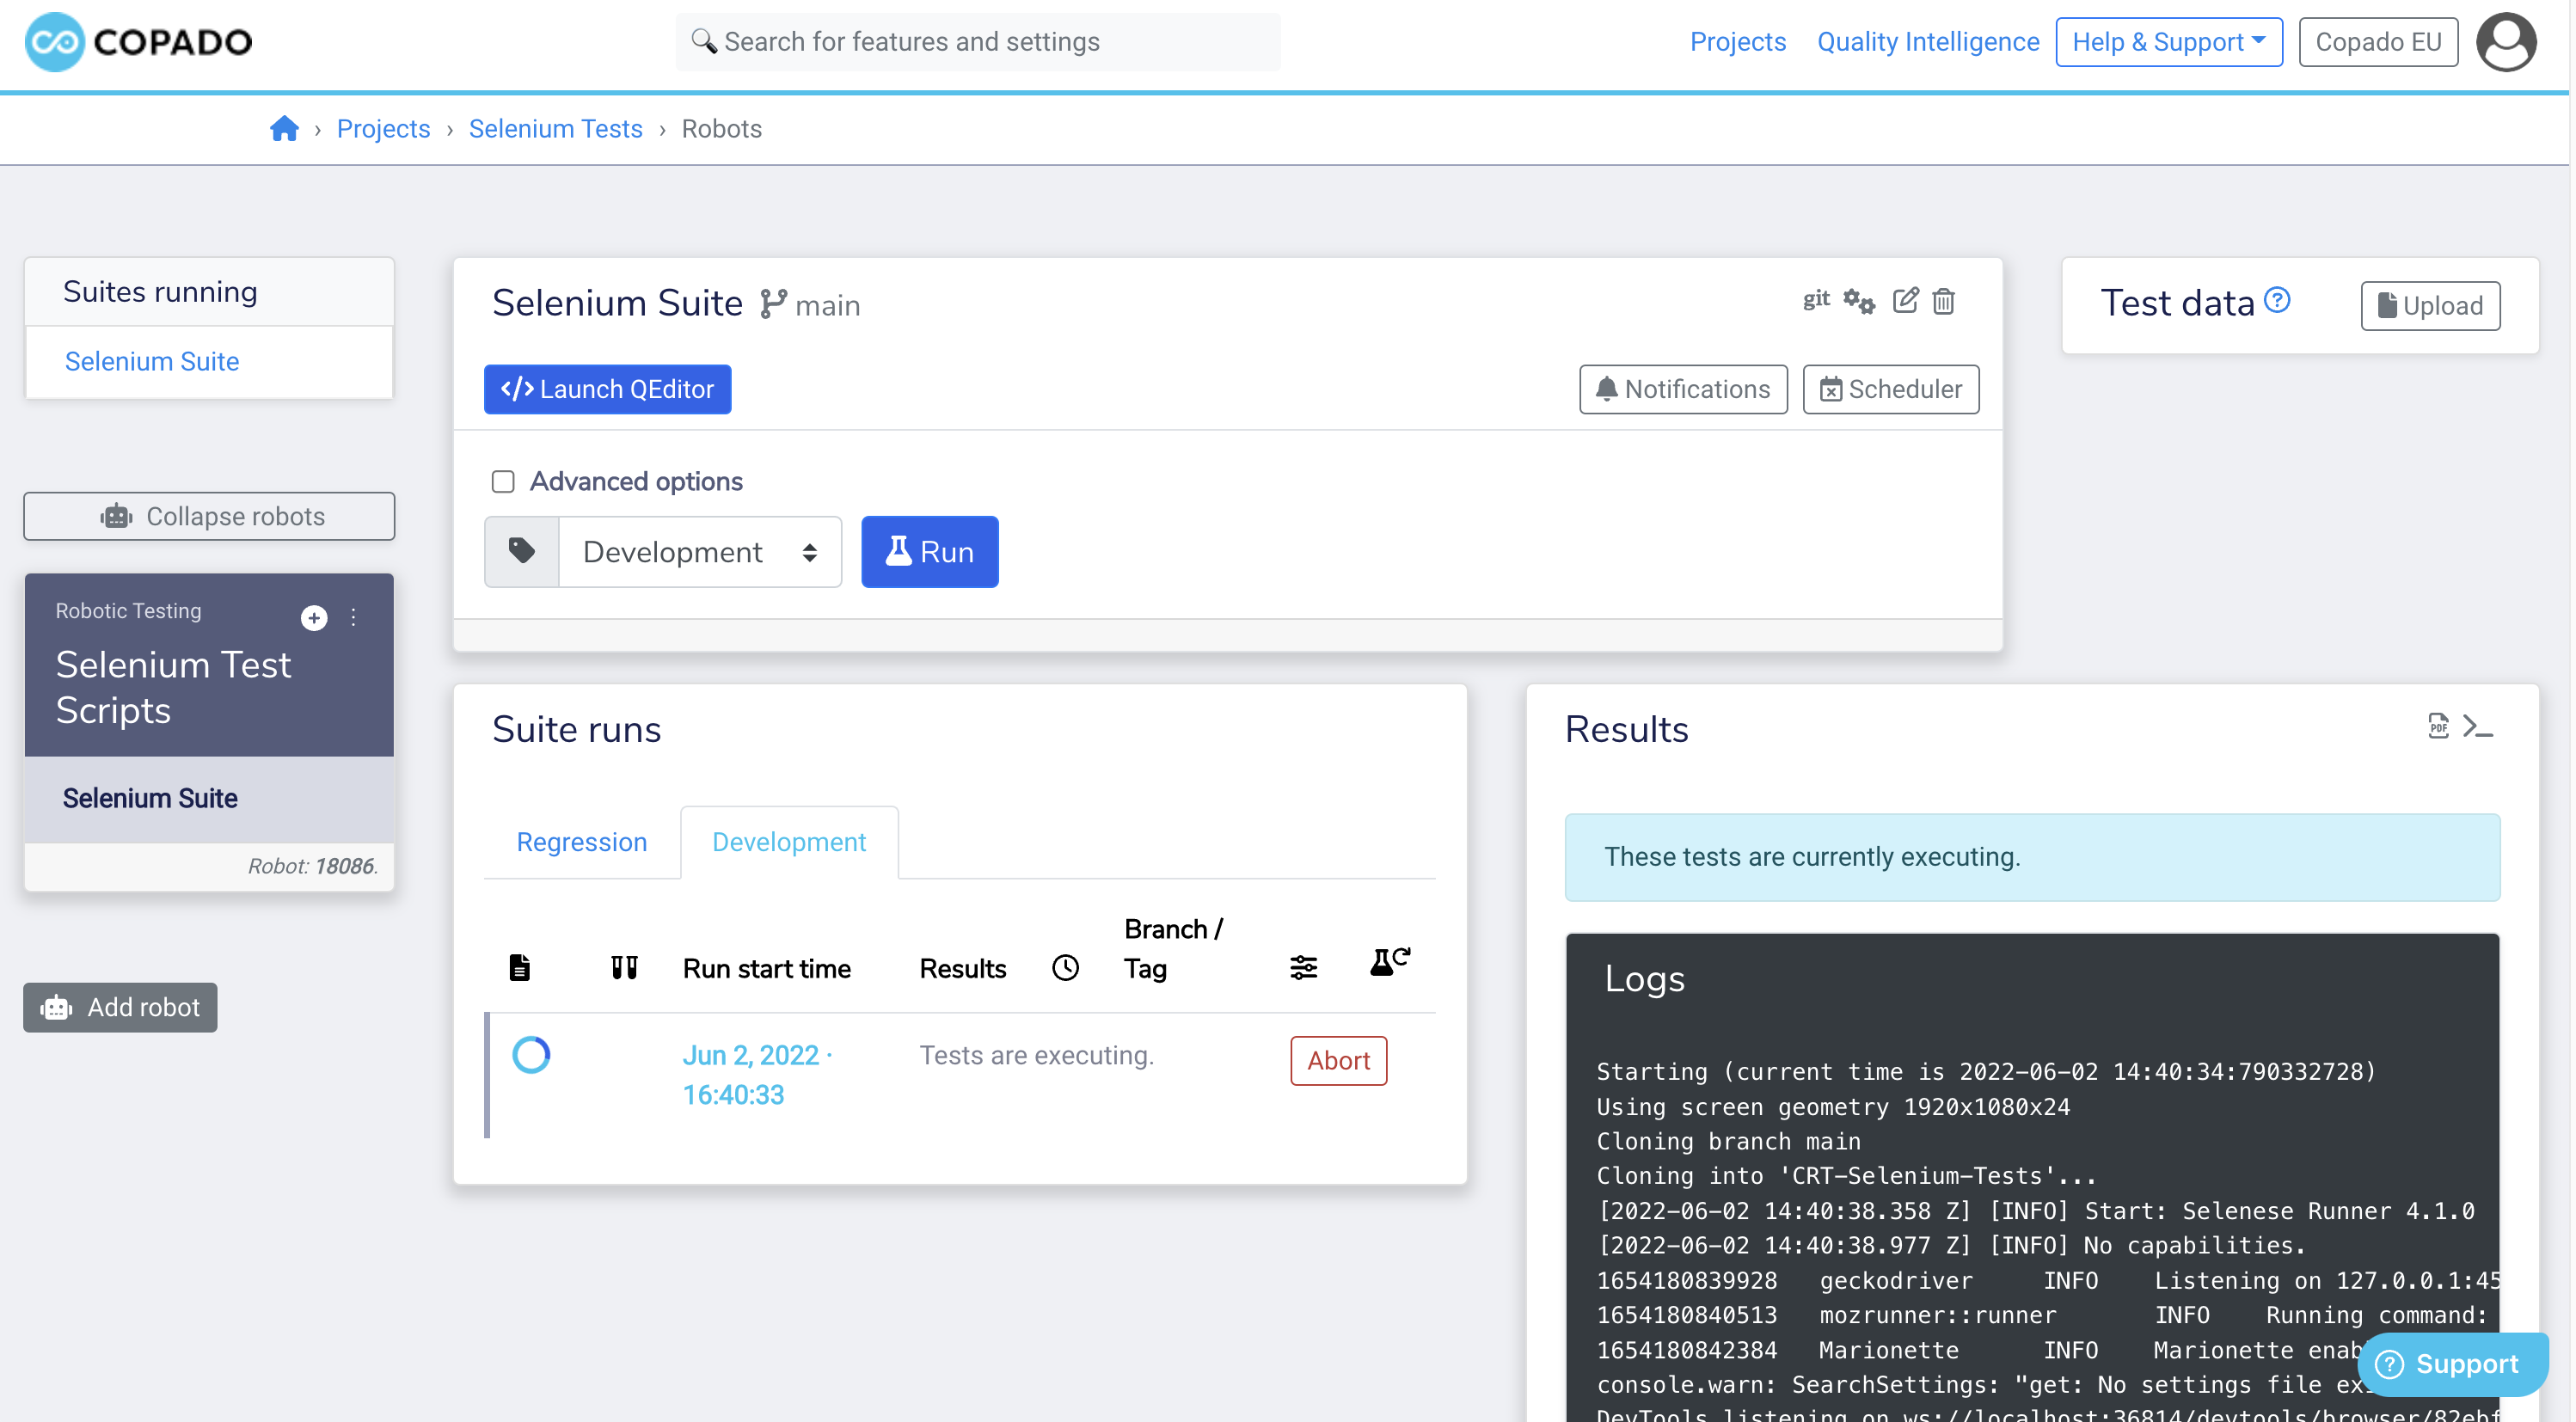
Task: Click the sliders column header icon
Action: (x=1303, y=968)
